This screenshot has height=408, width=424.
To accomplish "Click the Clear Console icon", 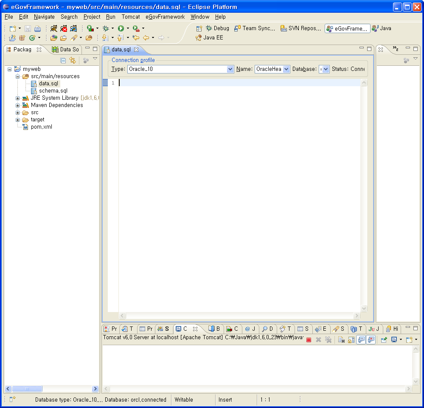I will [341, 340].
